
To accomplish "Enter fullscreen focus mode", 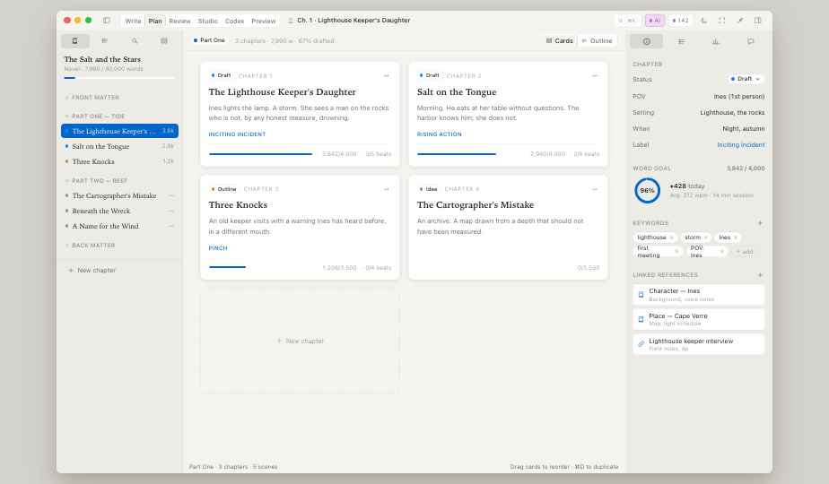I will (x=721, y=20).
